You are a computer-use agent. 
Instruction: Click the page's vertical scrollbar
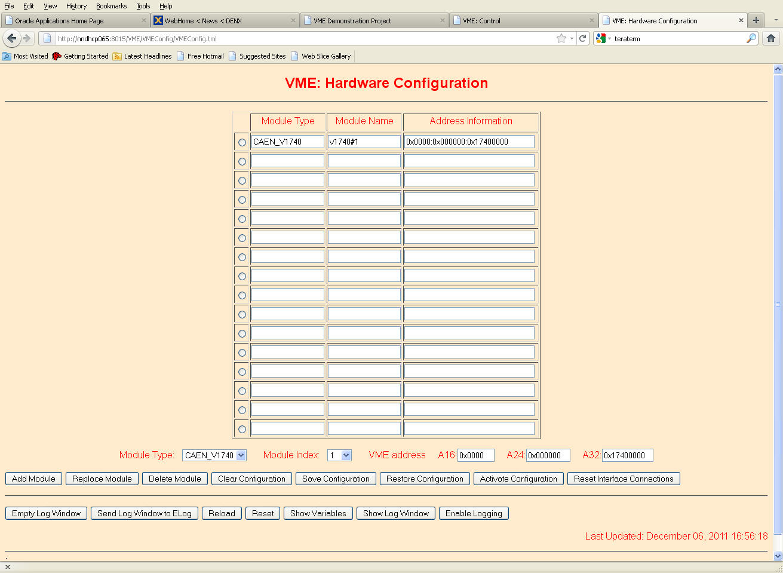coord(778,305)
